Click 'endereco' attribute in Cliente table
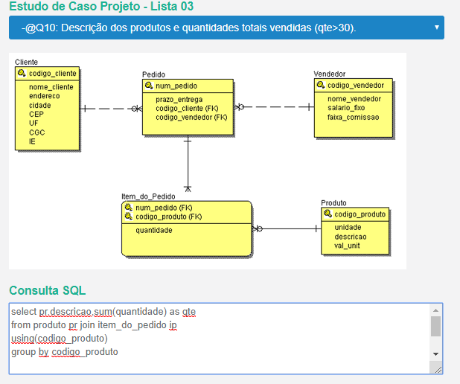This screenshot has height=384, width=460. (x=45, y=96)
